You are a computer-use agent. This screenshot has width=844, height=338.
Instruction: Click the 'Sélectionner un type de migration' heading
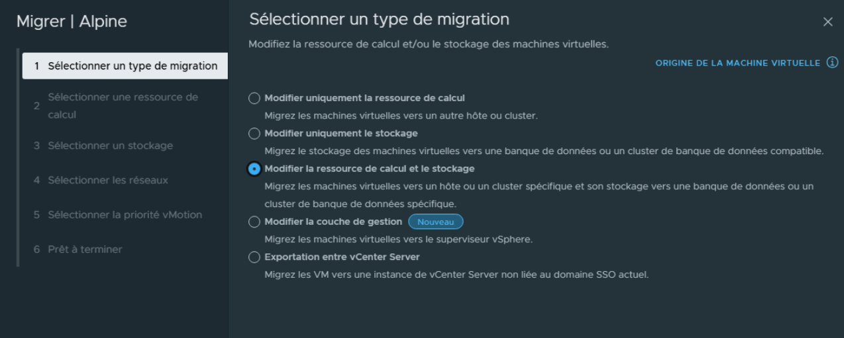coord(379,20)
